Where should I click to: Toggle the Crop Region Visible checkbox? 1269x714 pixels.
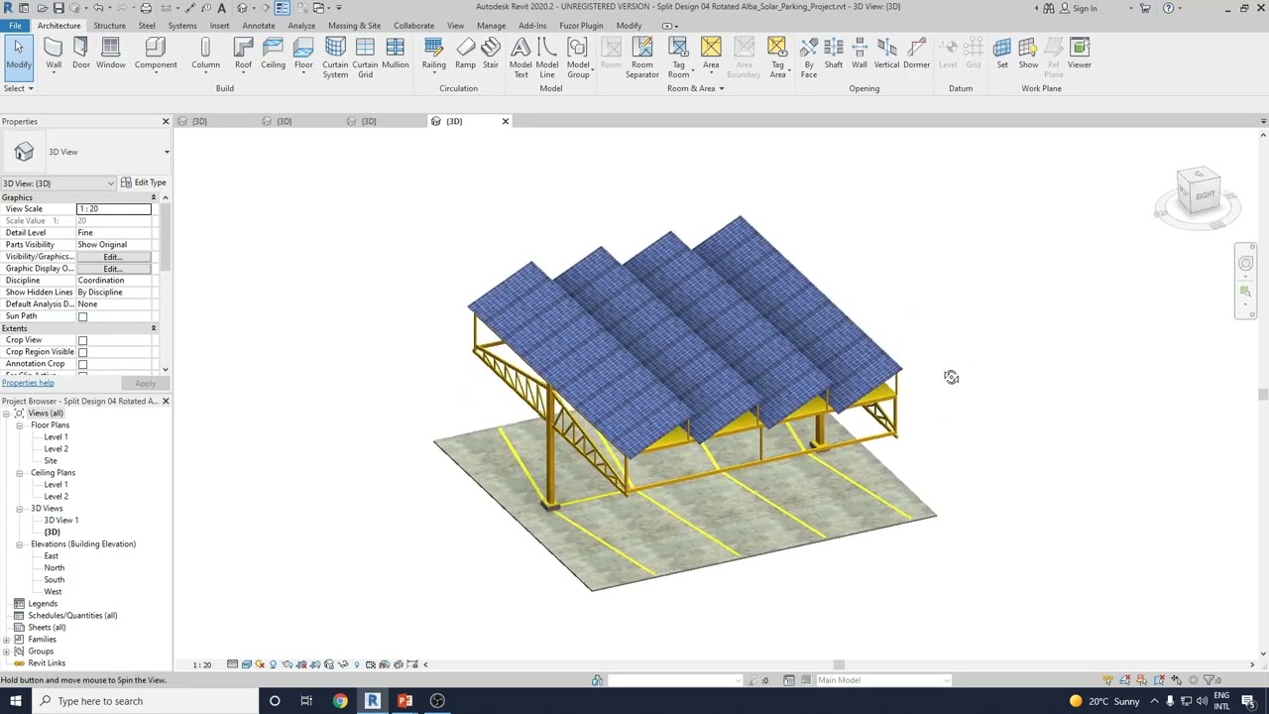(83, 352)
